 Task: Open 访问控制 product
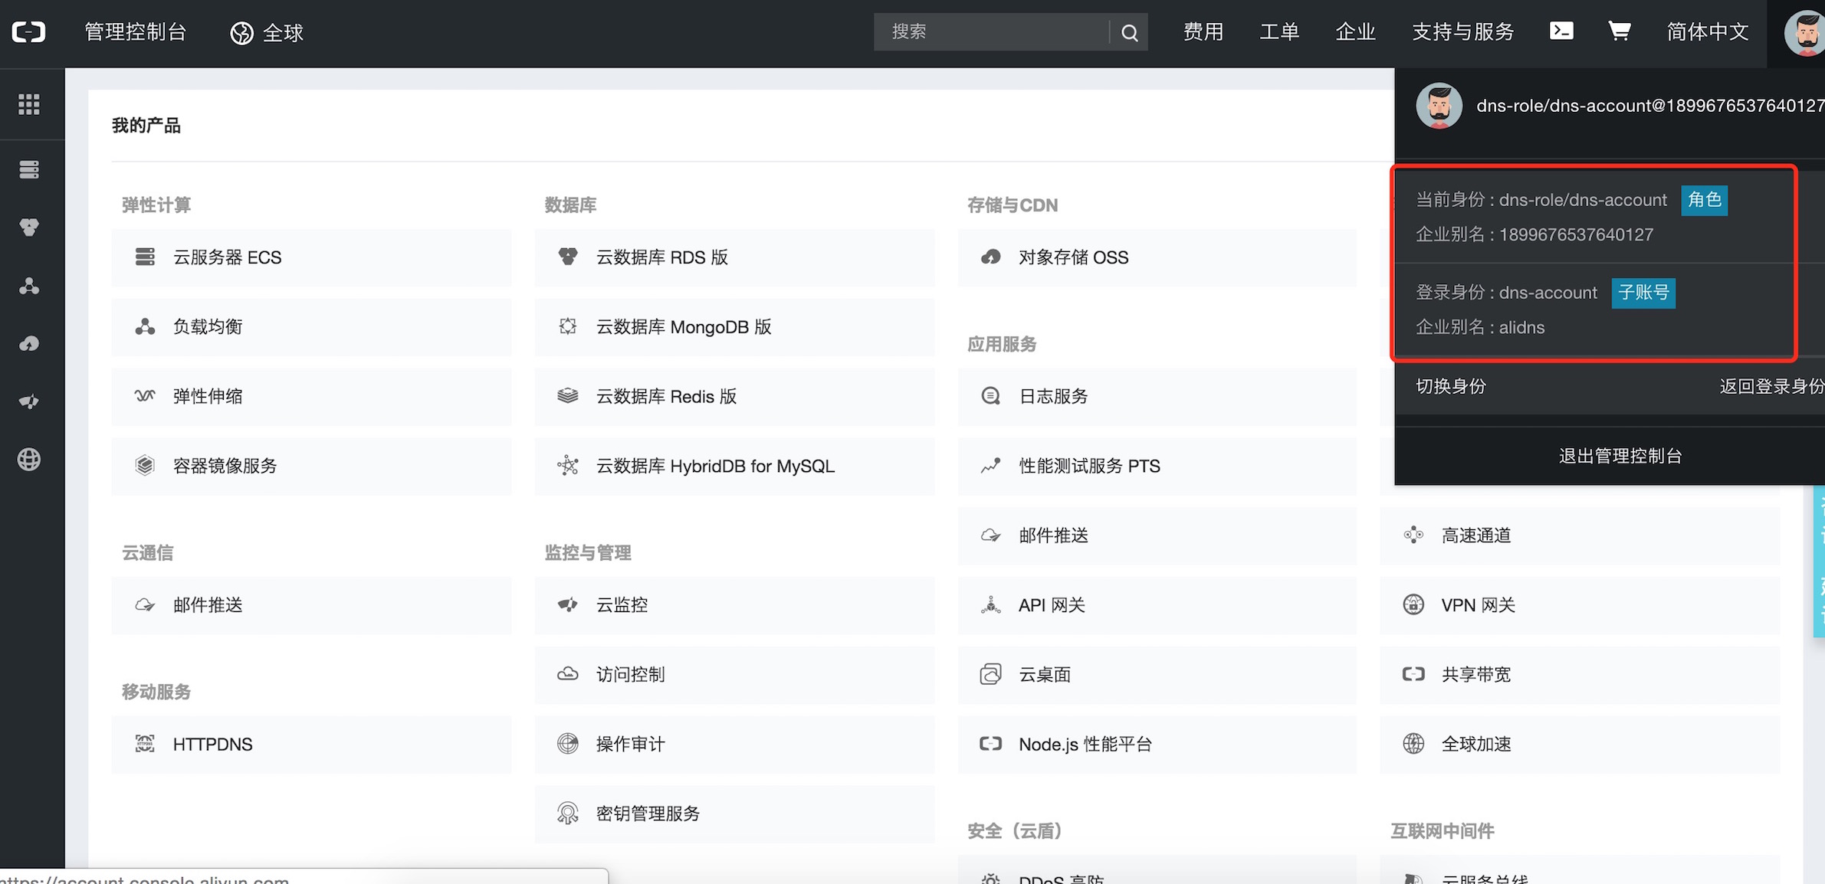click(x=734, y=675)
